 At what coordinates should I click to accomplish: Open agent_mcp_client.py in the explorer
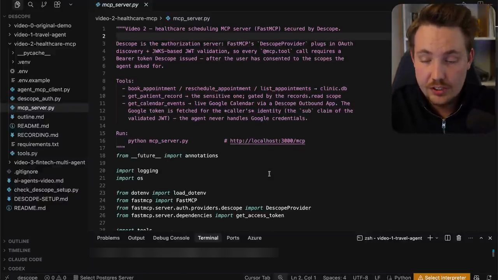(x=44, y=89)
